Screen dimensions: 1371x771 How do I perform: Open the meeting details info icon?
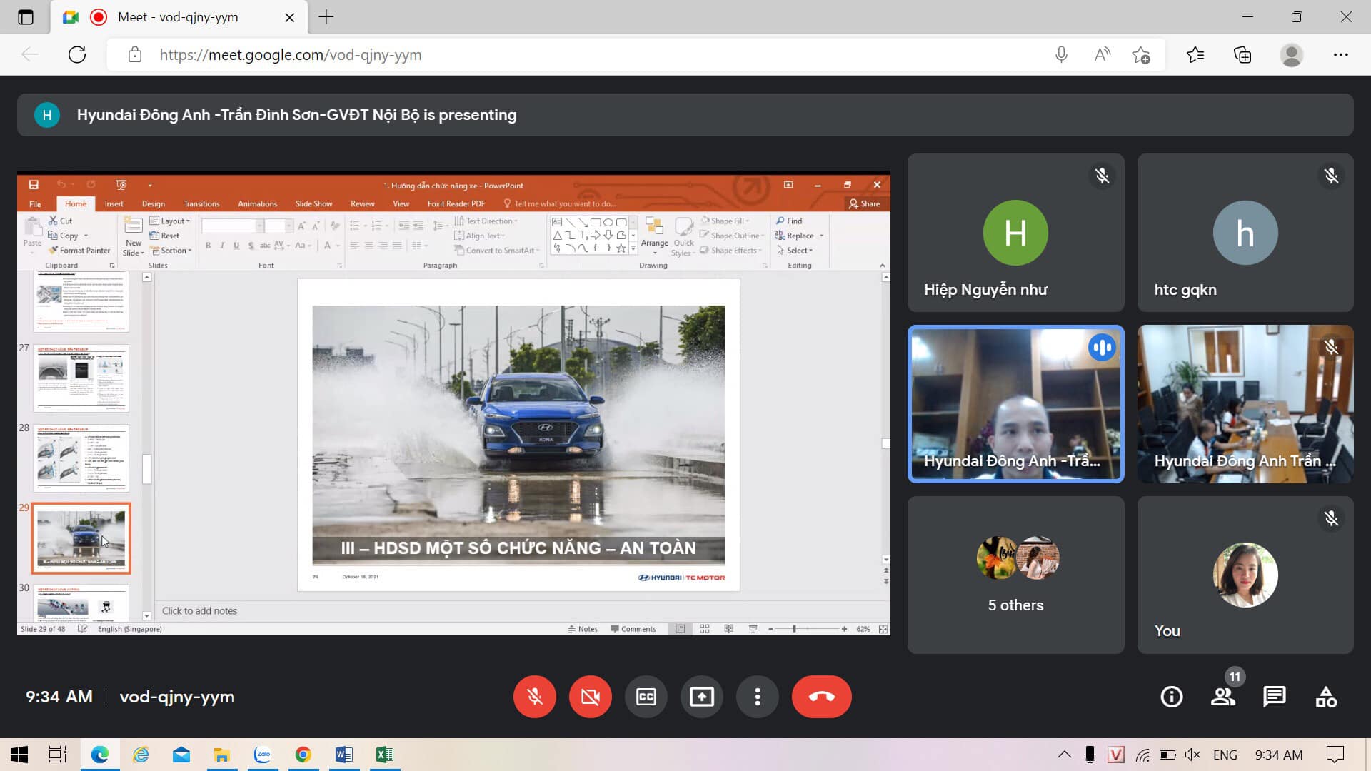pyautogui.click(x=1171, y=697)
